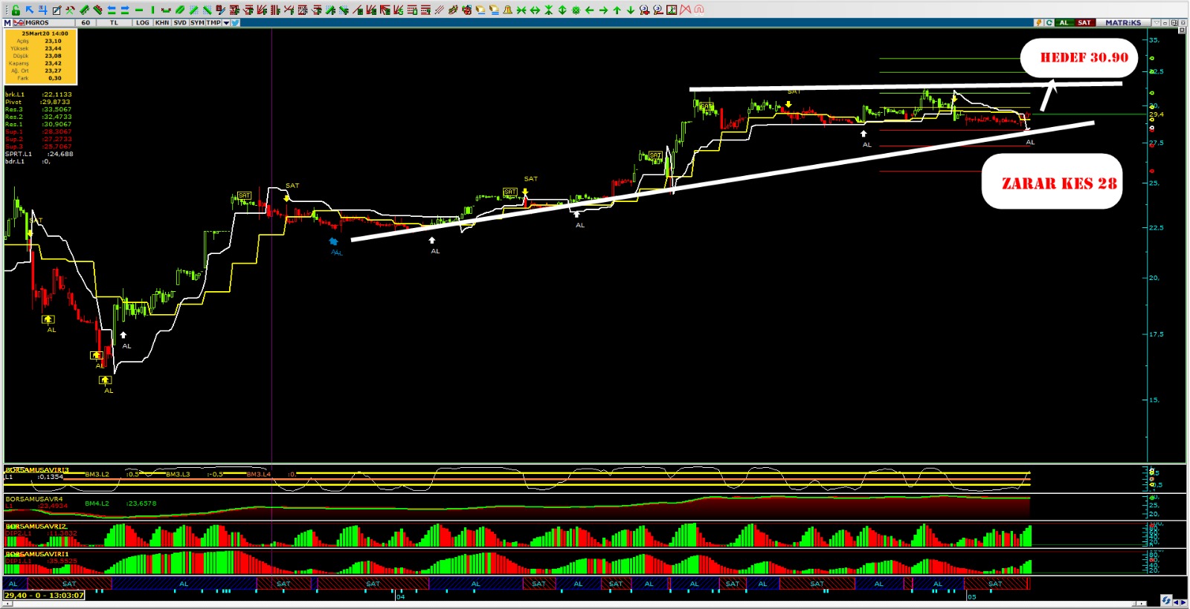This screenshot has height=609, width=1190.
Task: Click the zoom-in magnifier icon
Action: click(x=644, y=10)
